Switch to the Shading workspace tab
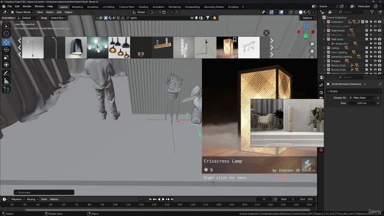Viewport: 384px width, 216px height. tap(143, 7)
